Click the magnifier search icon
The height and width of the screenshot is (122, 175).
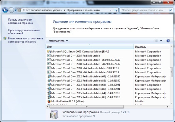(170, 10)
